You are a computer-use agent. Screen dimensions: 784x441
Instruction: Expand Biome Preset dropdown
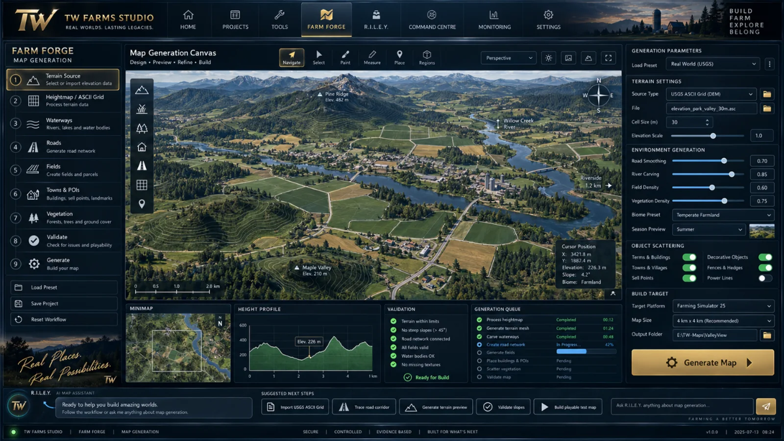pyautogui.click(x=723, y=215)
